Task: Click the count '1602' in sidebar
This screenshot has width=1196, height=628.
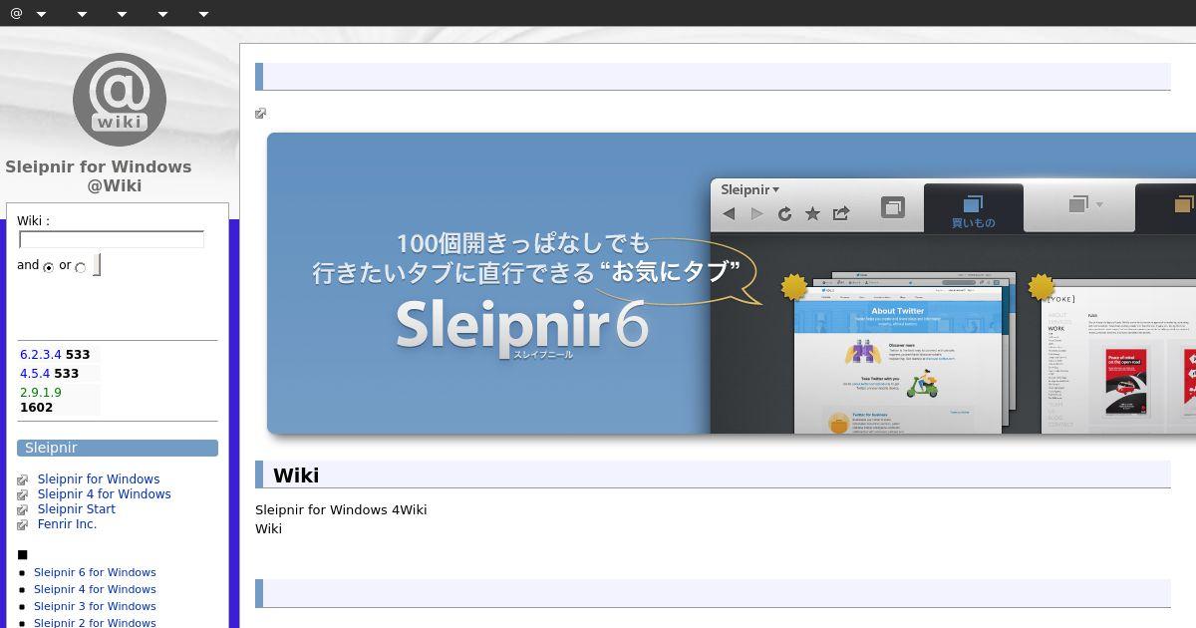Action: pos(36,407)
